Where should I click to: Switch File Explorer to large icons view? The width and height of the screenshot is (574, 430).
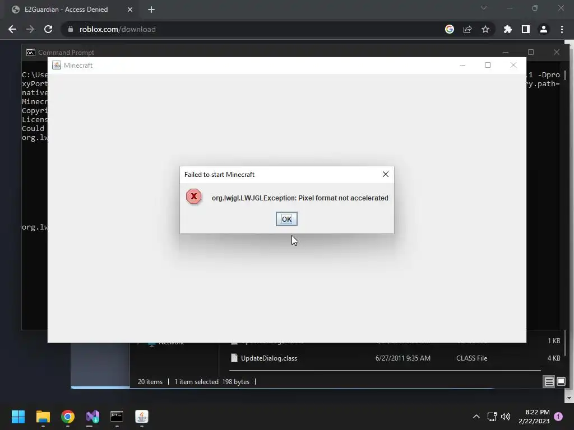click(561, 382)
